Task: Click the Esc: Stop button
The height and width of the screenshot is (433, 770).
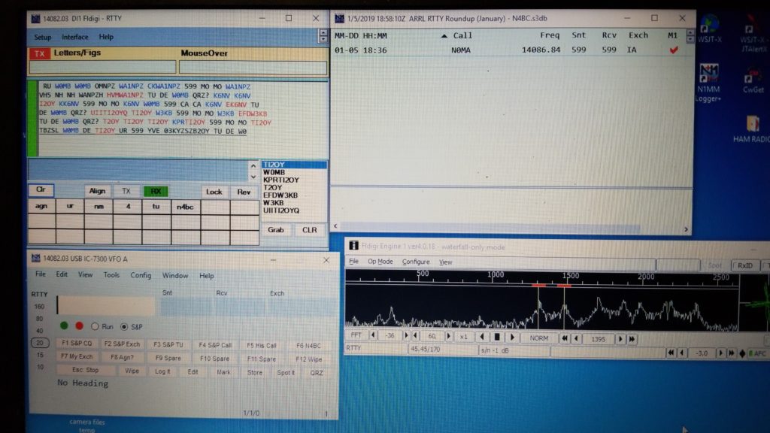Action: pyautogui.click(x=86, y=370)
